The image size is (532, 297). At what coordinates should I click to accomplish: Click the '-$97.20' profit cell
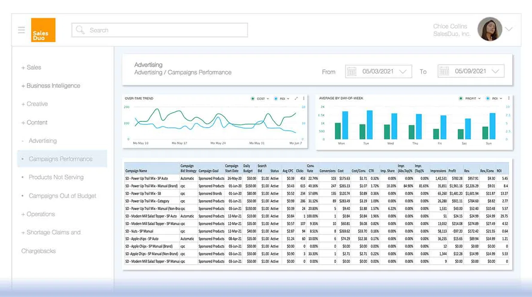click(457, 231)
